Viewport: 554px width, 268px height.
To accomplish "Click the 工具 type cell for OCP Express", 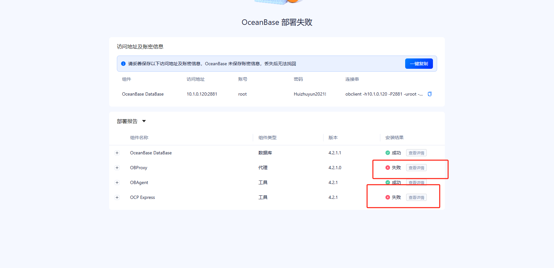I will tap(263, 197).
